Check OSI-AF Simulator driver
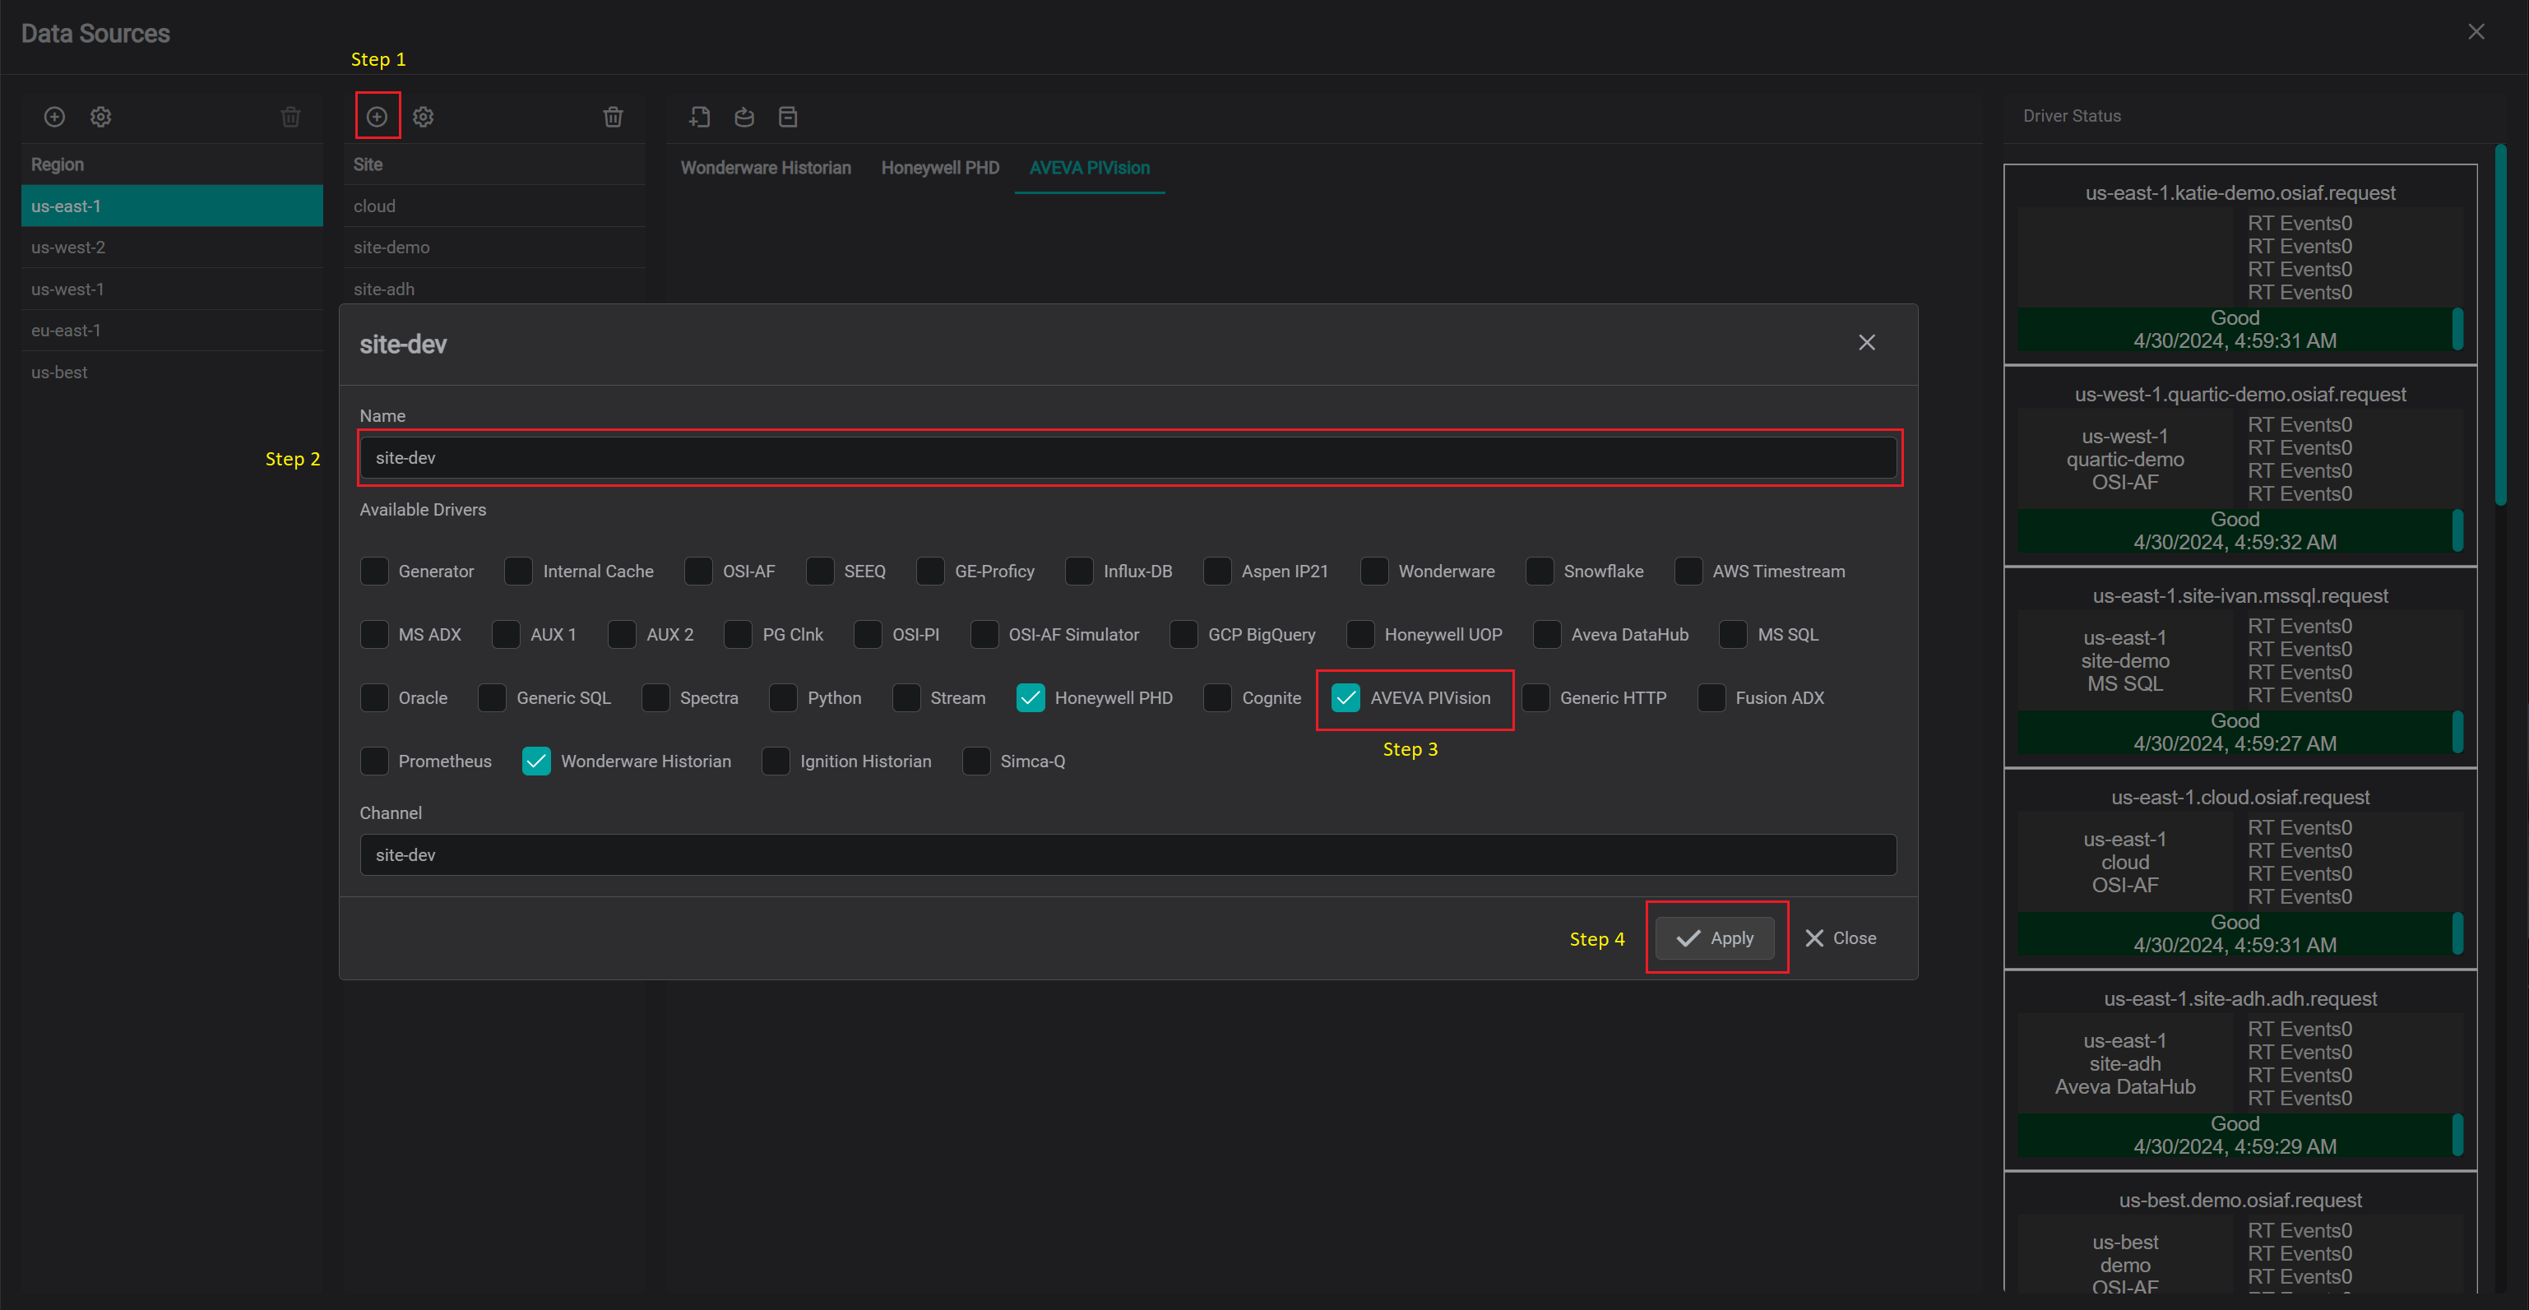The height and width of the screenshot is (1310, 2529). (984, 634)
